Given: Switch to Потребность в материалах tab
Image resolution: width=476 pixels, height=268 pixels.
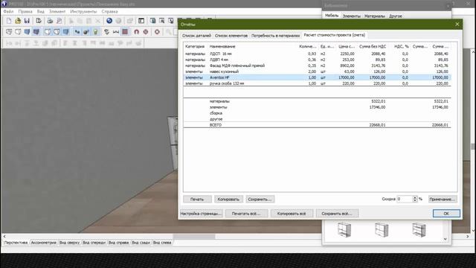Looking at the screenshot, I should point(275,36).
